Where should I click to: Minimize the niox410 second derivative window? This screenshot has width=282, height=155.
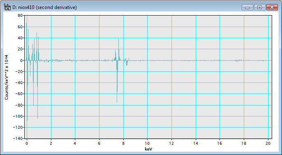pos(247,7)
